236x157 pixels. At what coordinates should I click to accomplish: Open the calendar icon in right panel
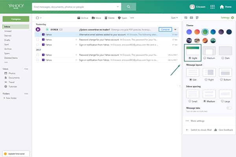[192, 18]
